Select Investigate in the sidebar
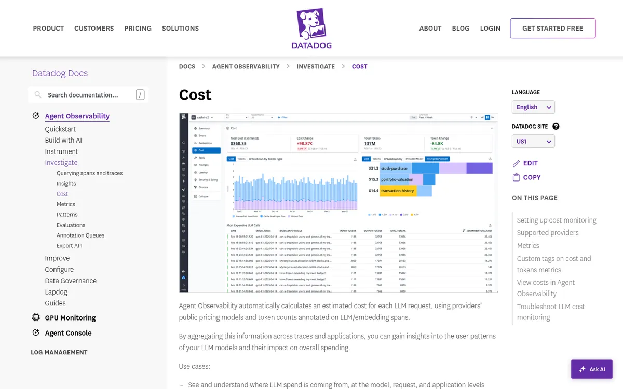The width and height of the screenshot is (623, 389). click(61, 163)
